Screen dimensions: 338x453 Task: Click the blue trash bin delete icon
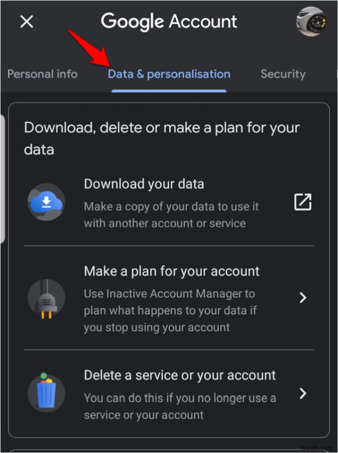[46, 392]
